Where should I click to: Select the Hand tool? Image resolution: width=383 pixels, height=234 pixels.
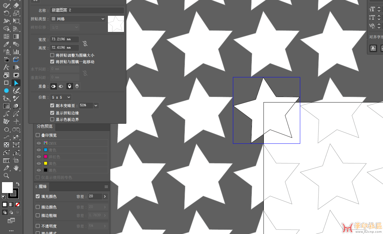[x=16, y=168]
